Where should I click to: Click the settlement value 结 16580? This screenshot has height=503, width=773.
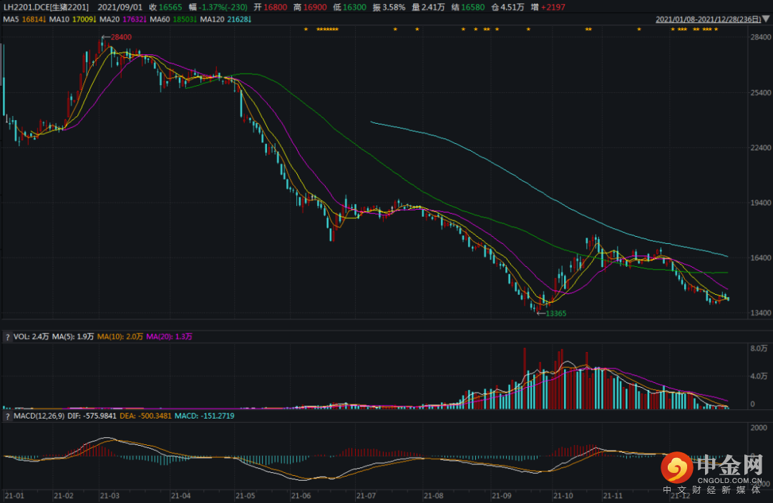[468, 7]
